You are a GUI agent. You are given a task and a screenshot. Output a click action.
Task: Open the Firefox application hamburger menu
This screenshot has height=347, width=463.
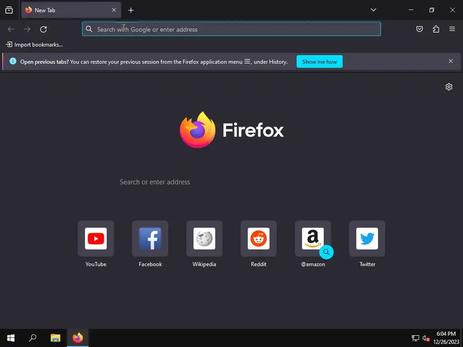(452, 29)
